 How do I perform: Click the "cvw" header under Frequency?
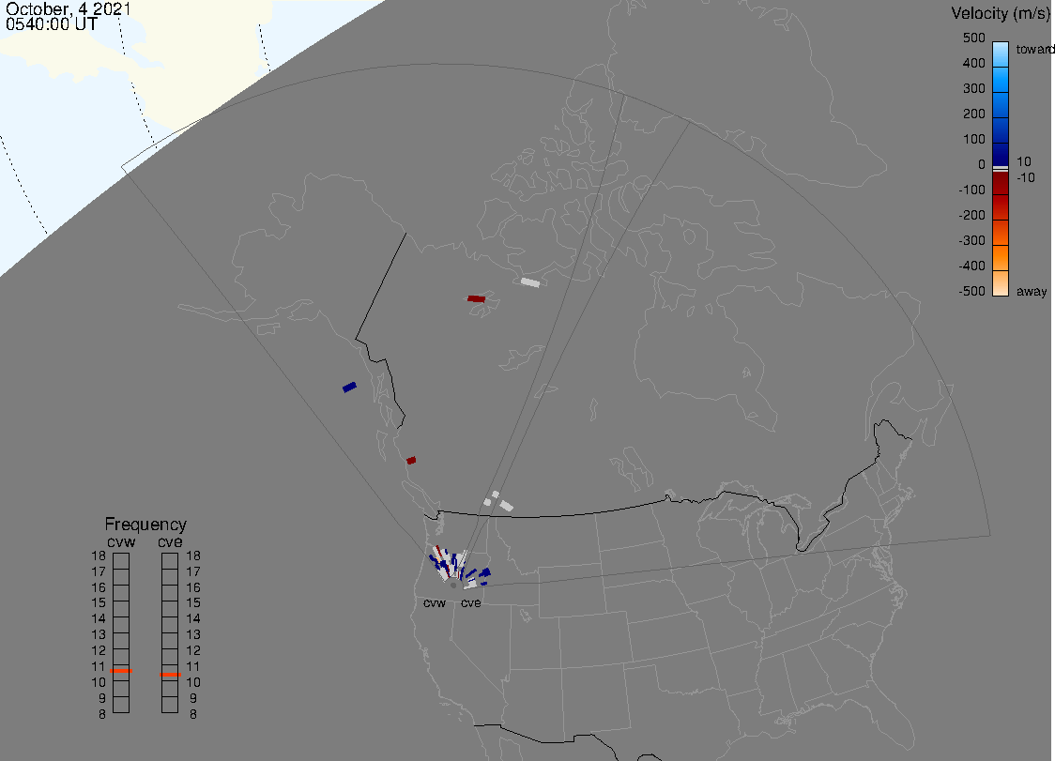point(121,542)
